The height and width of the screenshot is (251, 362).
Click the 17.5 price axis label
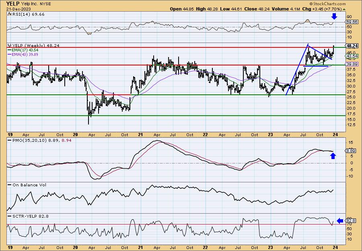351,114
